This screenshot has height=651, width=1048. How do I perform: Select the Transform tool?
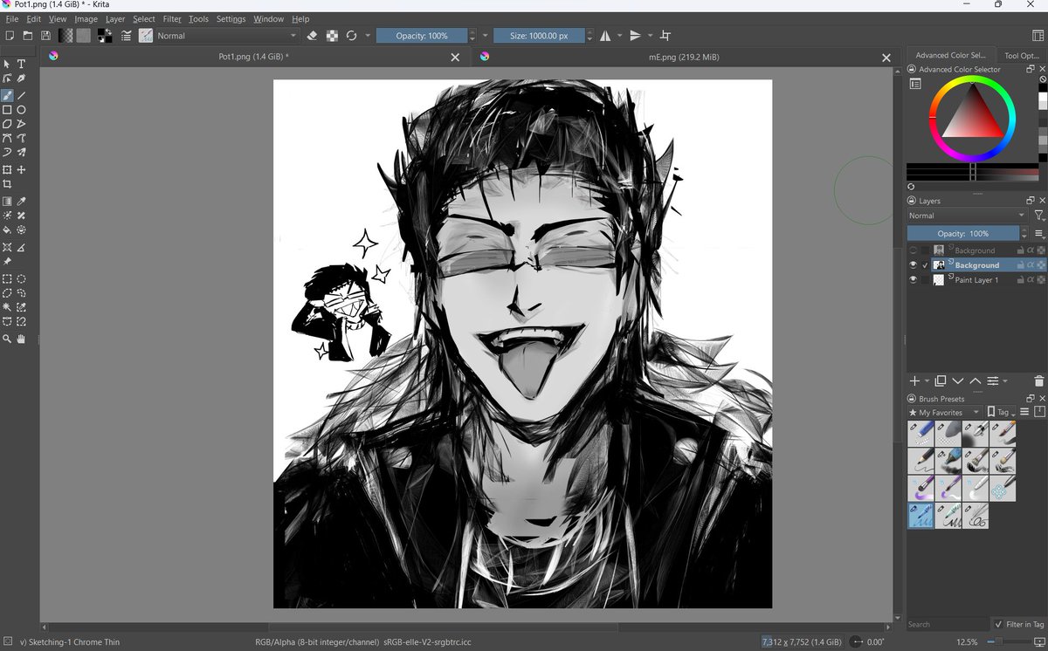pyautogui.click(x=7, y=170)
